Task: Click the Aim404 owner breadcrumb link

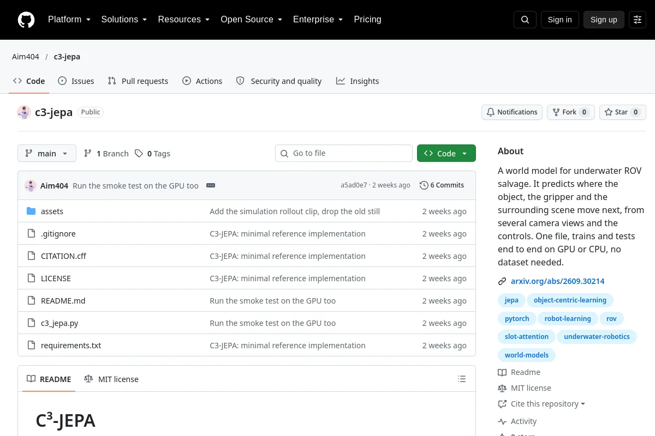Action: tap(26, 57)
